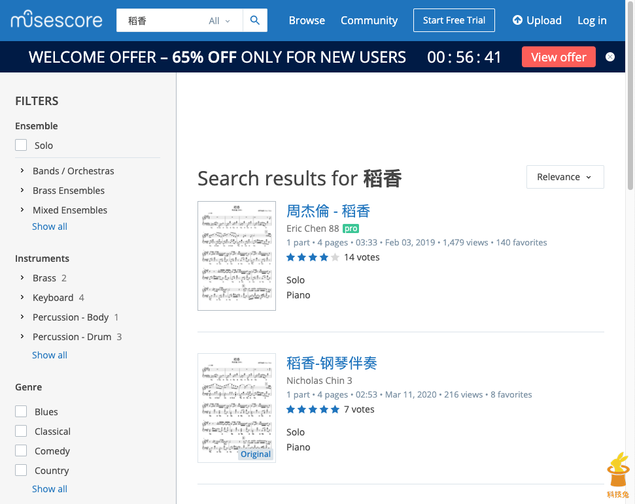Expand Percussion - Drum group

[22, 337]
